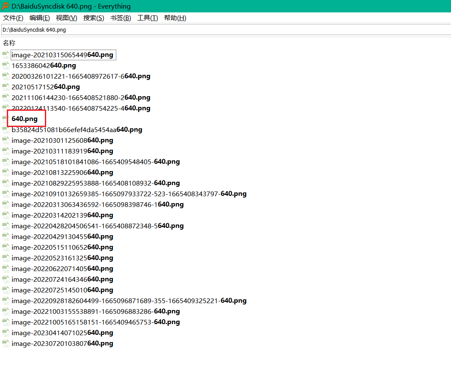
Task: Click file icon of image-20210315065449640.png
Action: 6,55
